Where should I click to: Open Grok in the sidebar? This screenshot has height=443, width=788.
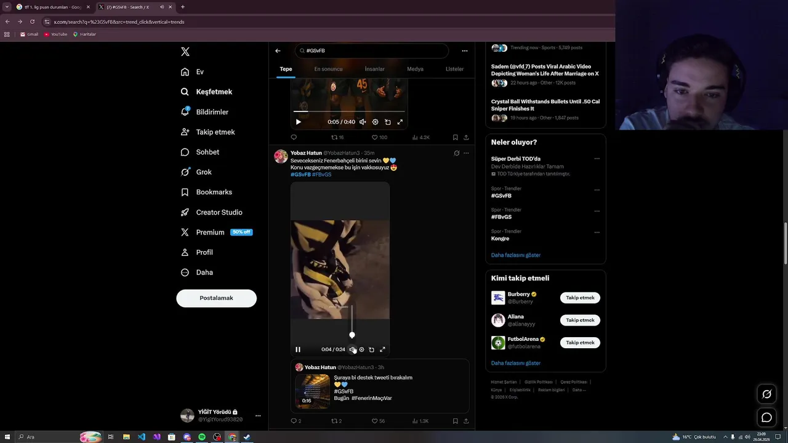tap(196, 172)
